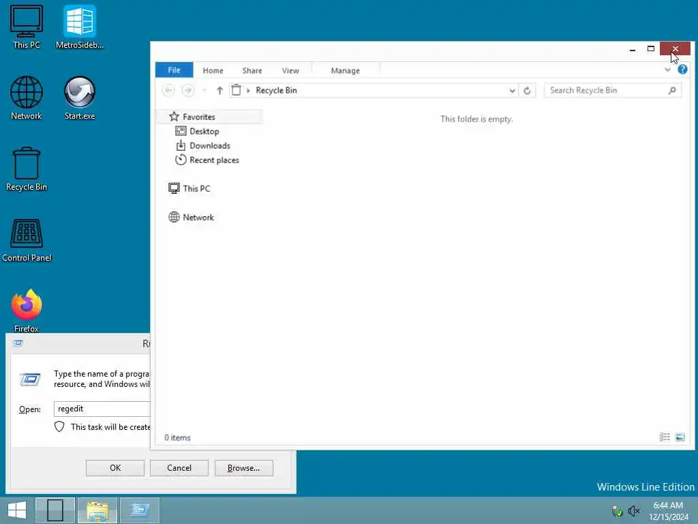Click OK in the Run dialog
The height and width of the screenshot is (524, 698).
click(x=115, y=468)
